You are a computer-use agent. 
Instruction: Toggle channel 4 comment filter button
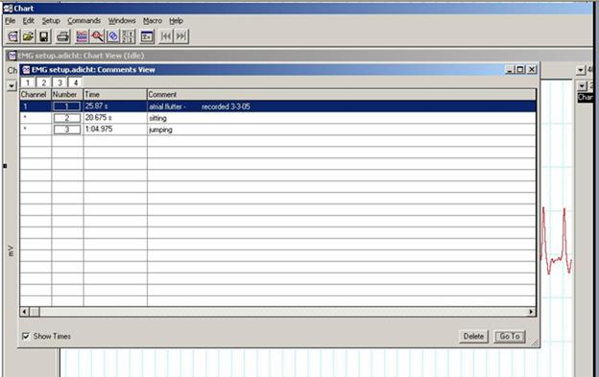click(x=76, y=82)
